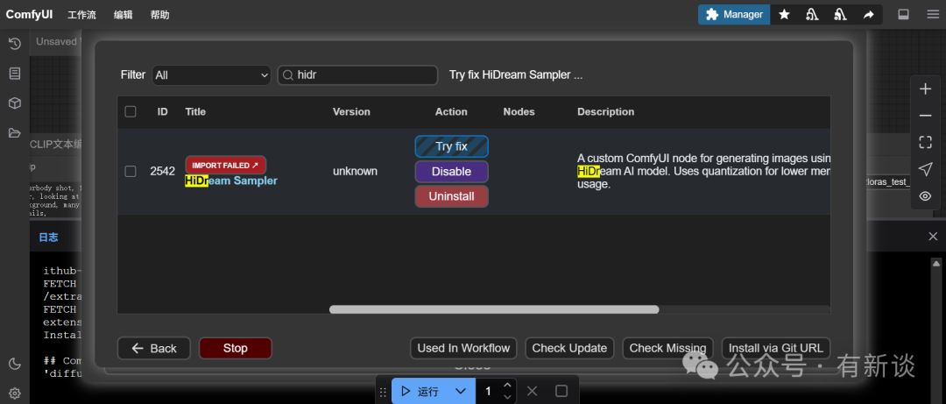Click the share arrow icon
The image size is (946, 404).
(x=868, y=15)
